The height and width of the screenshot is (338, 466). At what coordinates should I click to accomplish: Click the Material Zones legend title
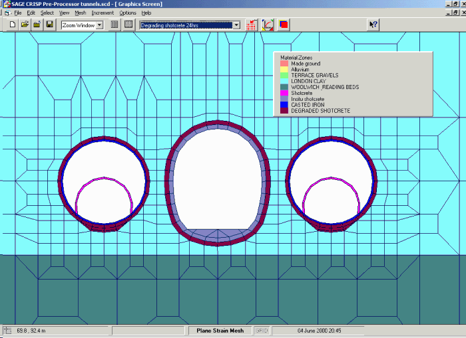[x=296, y=58]
